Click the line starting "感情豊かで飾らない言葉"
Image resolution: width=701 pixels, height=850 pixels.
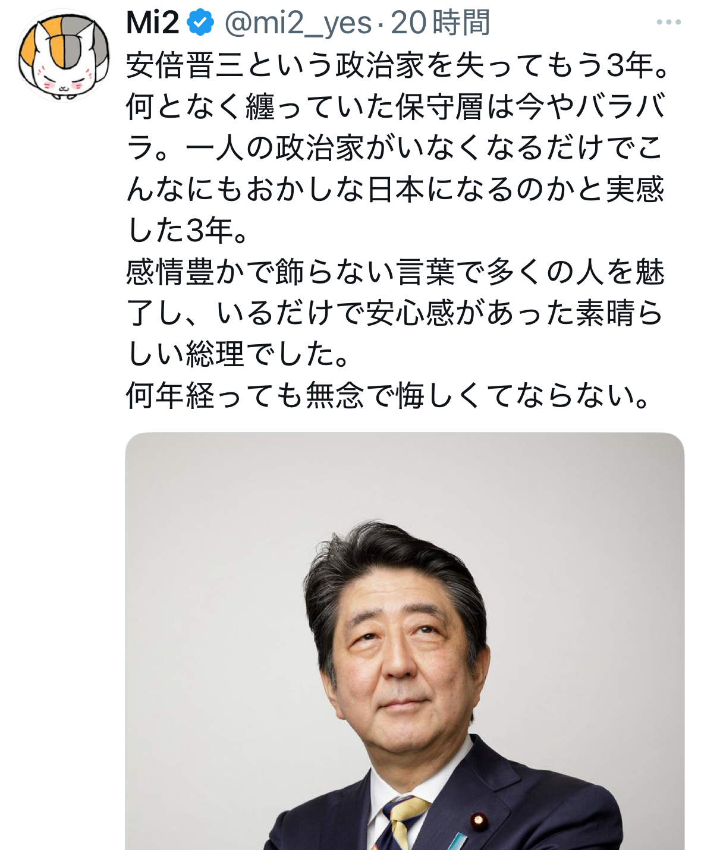[x=395, y=272]
